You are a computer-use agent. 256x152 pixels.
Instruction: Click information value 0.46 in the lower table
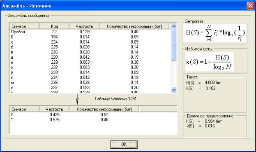[104, 120]
